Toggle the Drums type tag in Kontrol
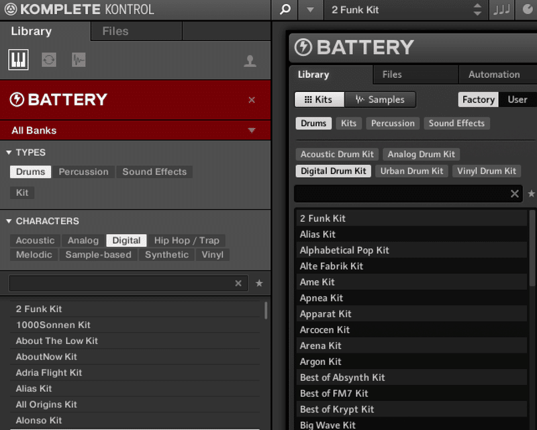537x430 pixels. [x=30, y=172]
